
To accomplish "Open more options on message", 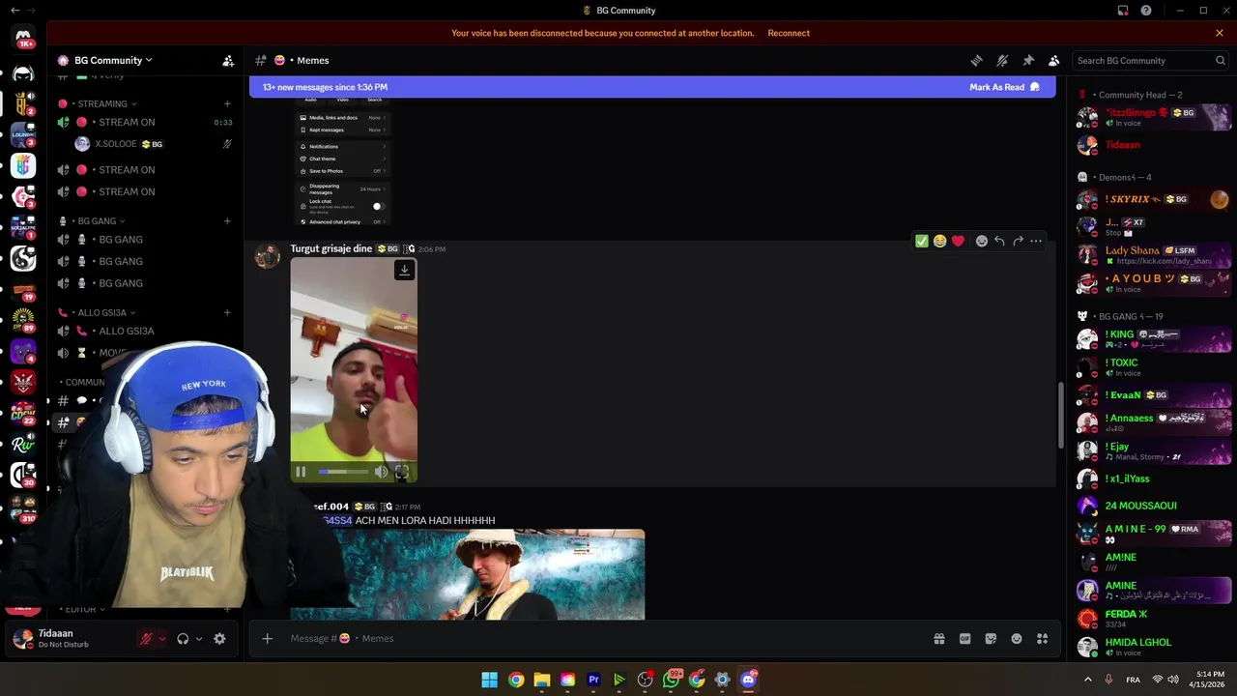I will 1036,241.
